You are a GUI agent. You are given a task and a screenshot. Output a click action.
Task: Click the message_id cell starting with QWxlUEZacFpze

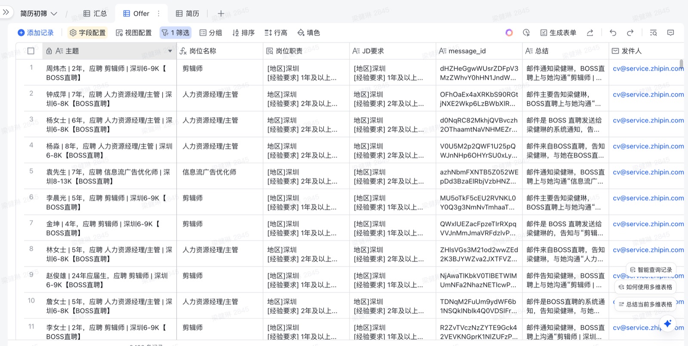coord(479,228)
